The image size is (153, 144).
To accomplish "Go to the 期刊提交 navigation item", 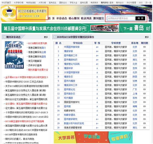I will 98,18.
